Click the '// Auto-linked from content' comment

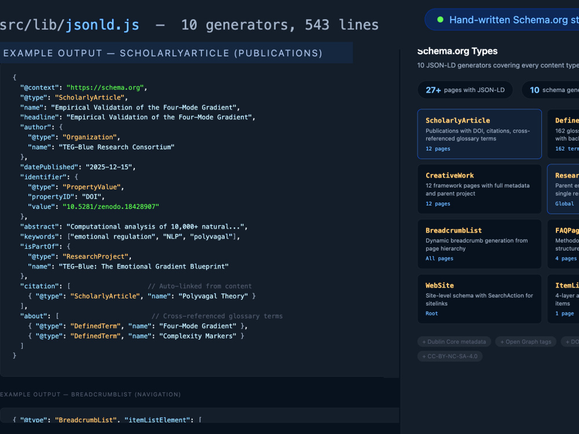coord(200,286)
